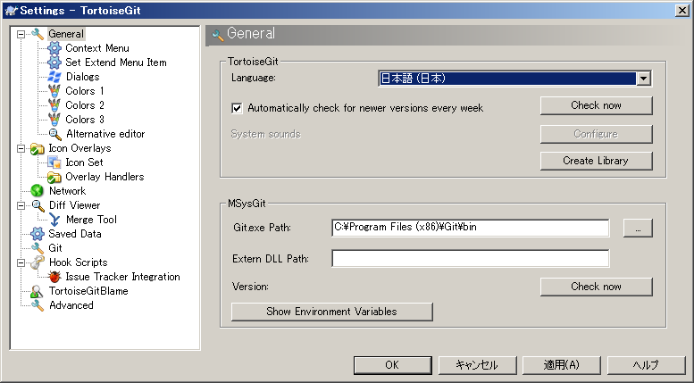Screen dimensions: 694x383
Task: Collapse the General tree node
Action: click(21, 34)
